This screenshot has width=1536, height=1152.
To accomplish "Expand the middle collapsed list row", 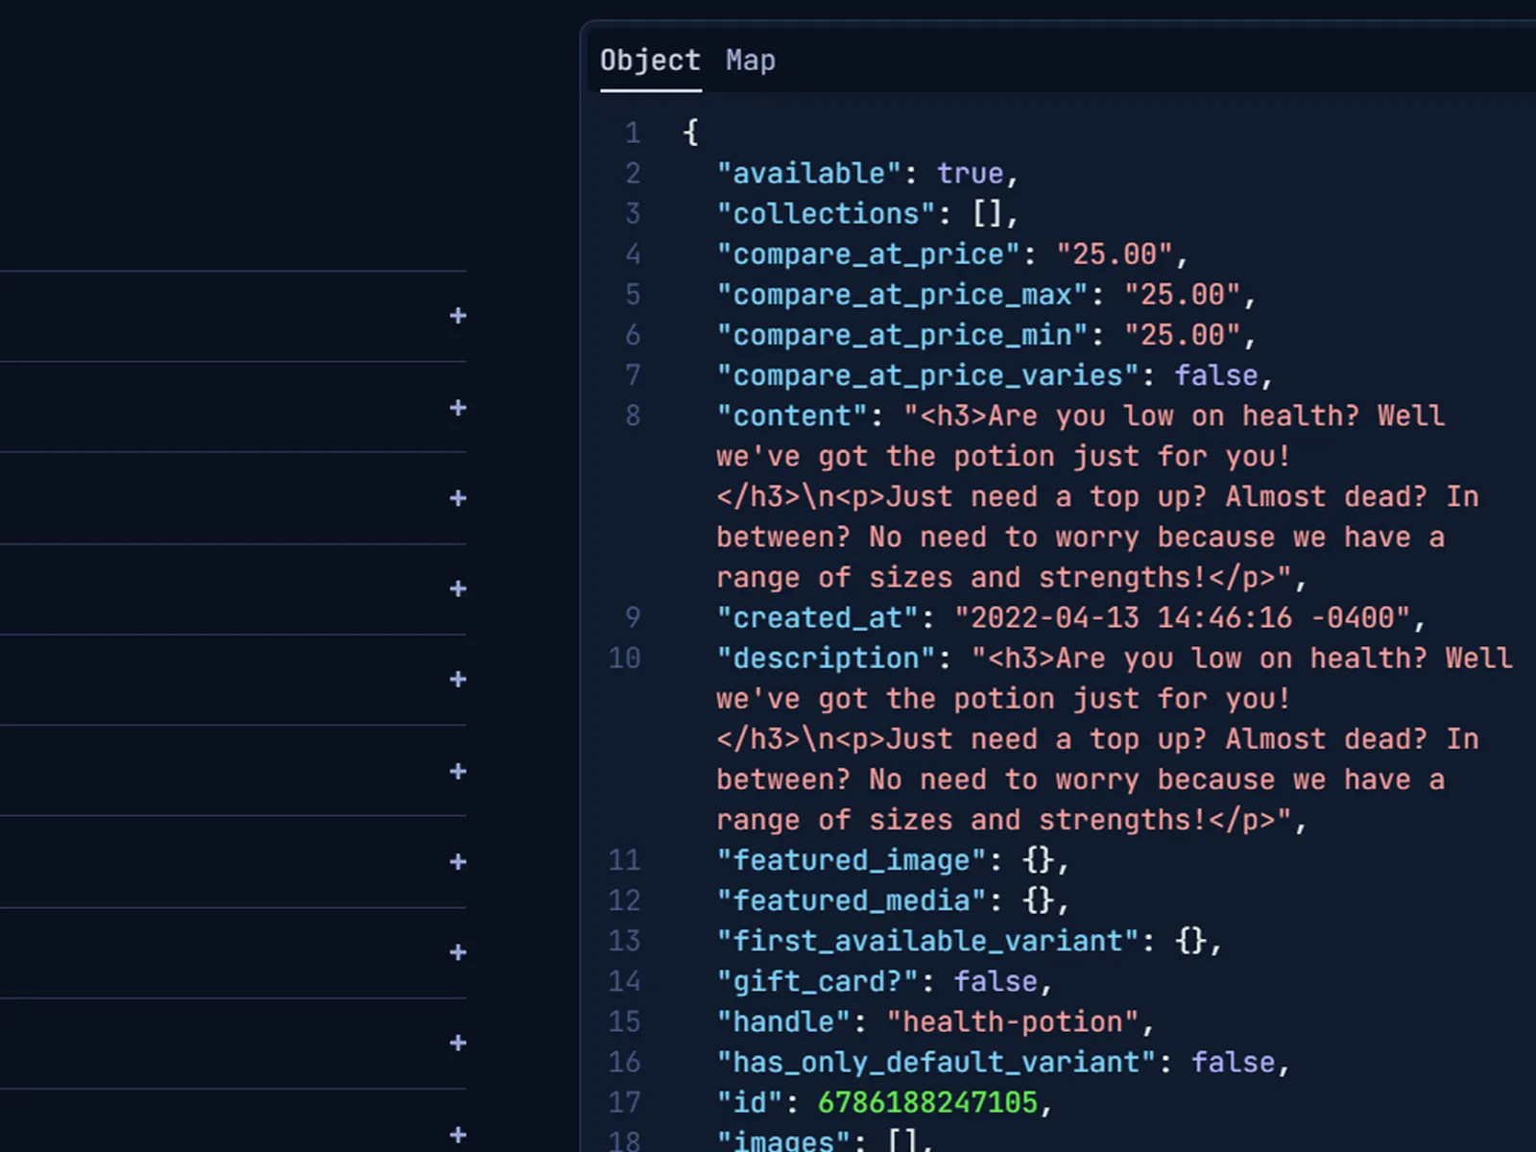I will click(x=459, y=771).
